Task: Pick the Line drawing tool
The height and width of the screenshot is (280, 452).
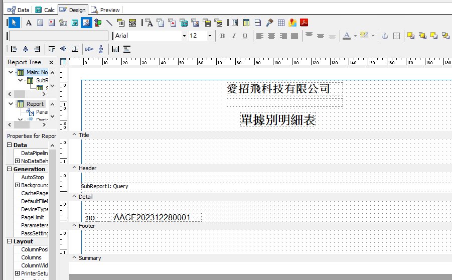Action: click(109, 23)
